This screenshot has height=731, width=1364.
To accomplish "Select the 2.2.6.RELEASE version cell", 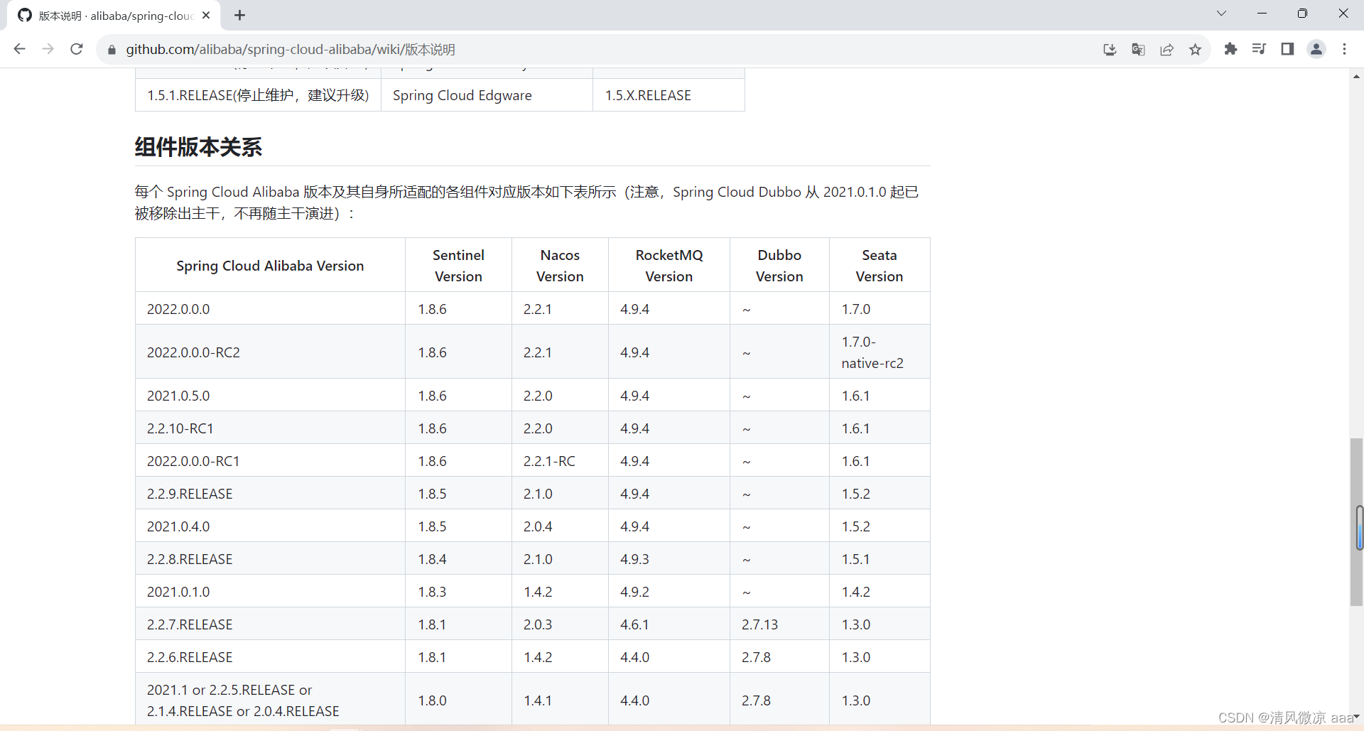I will (x=270, y=657).
